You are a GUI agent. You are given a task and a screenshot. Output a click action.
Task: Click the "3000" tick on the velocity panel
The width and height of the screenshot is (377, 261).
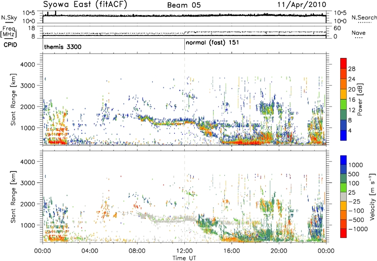coord(27,183)
